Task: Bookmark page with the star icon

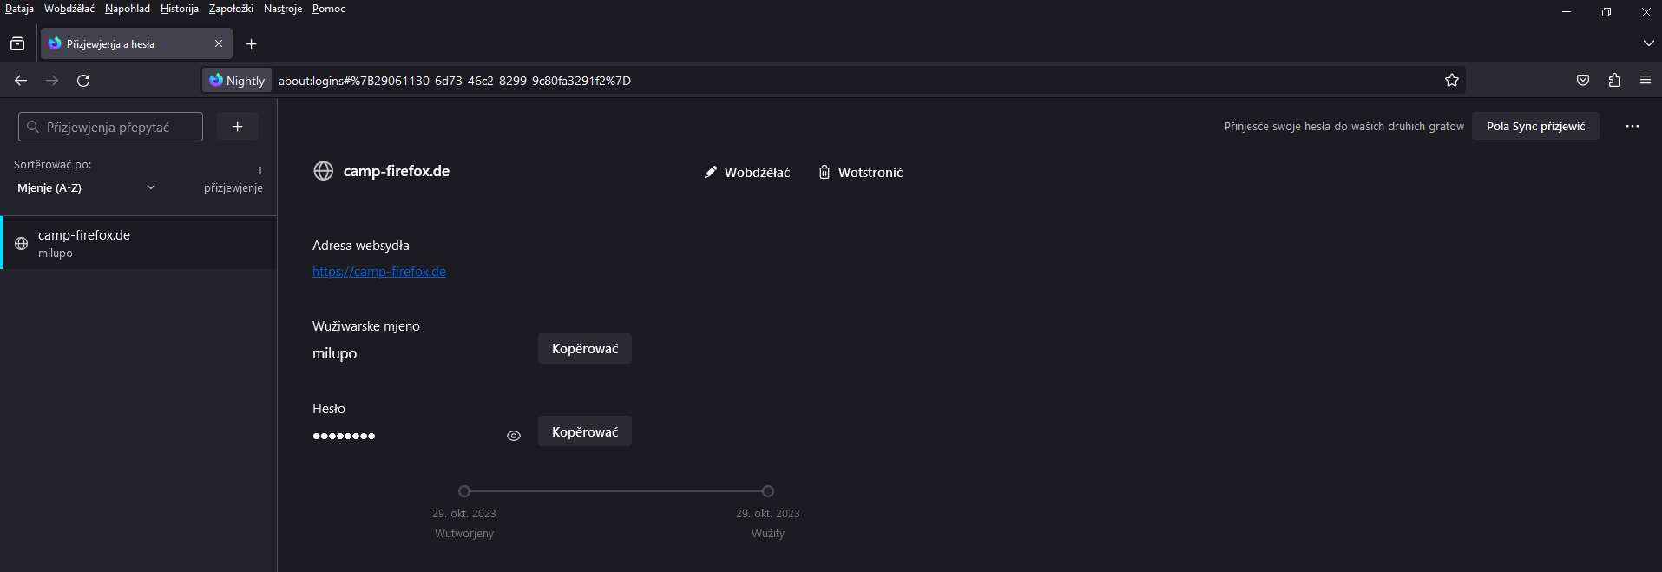Action: (1452, 81)
